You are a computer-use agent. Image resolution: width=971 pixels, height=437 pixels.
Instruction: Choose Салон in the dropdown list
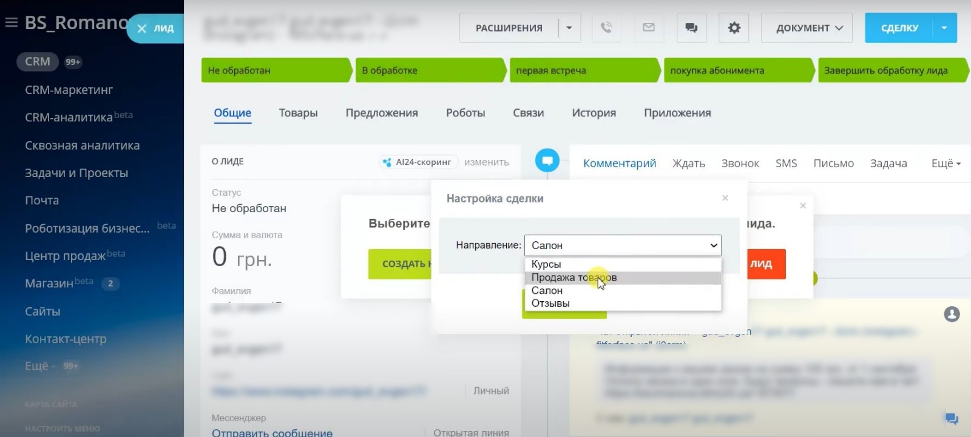click(x=623, y=290)
